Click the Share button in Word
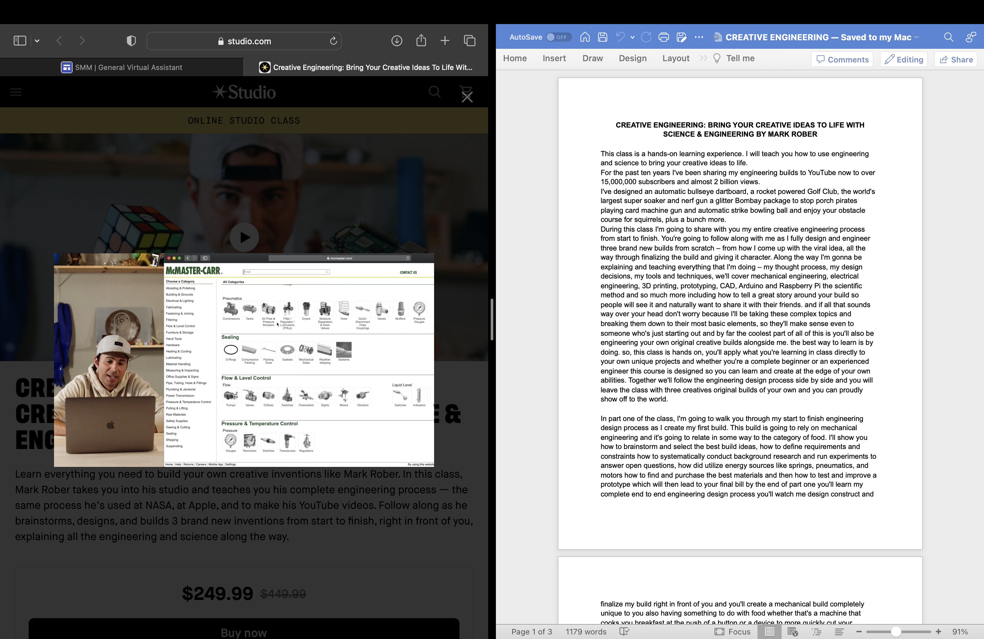The width and height of the screenshot is (984, 639). tap(956, 60)
